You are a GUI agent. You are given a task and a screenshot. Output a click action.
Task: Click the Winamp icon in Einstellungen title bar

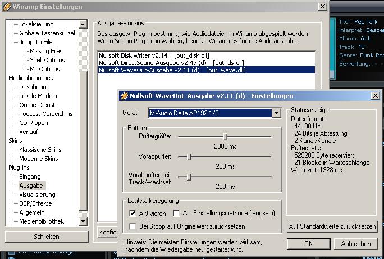click(x=7, y=7)
